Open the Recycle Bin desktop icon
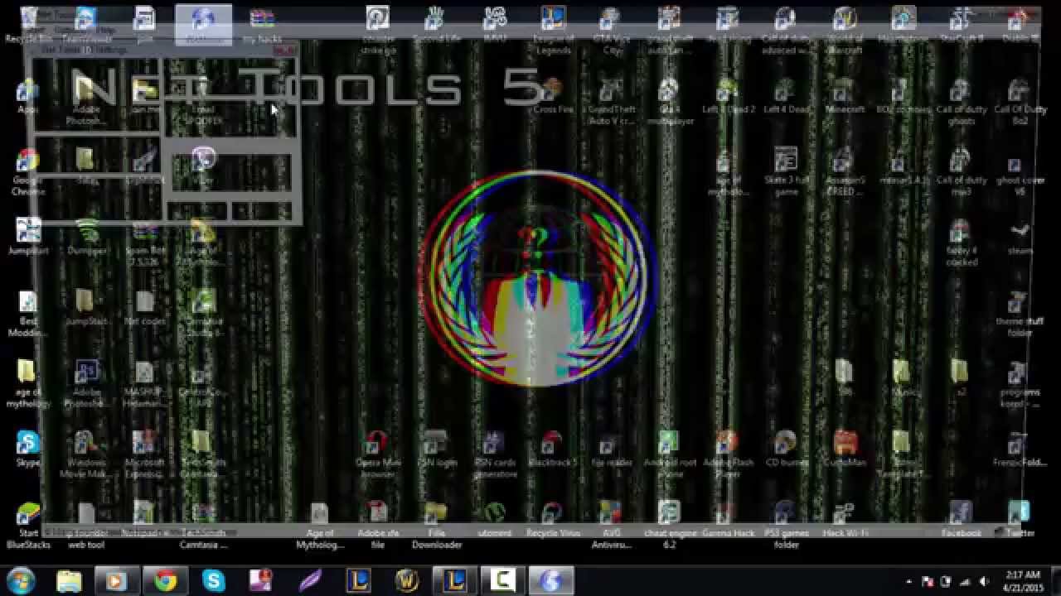Viewport: 1061px width, 596px height. tap(27, 25)
